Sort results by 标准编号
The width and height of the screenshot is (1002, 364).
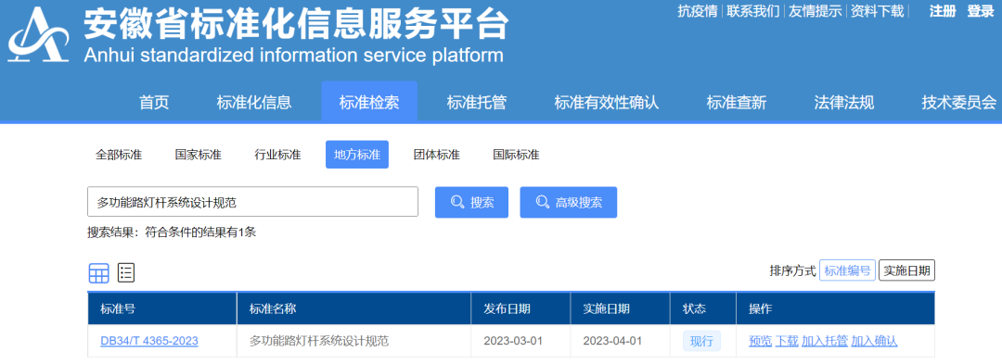coord(847,270)
